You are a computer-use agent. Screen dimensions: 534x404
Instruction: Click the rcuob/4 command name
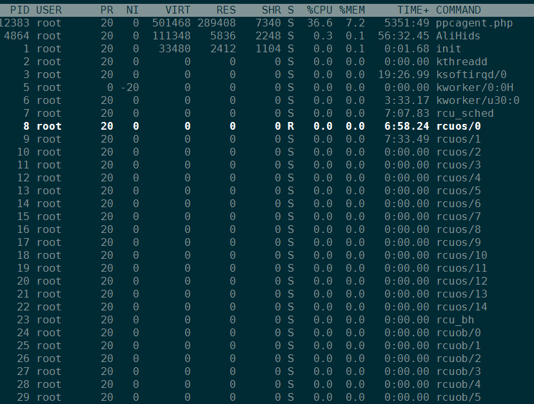point(459,385)
